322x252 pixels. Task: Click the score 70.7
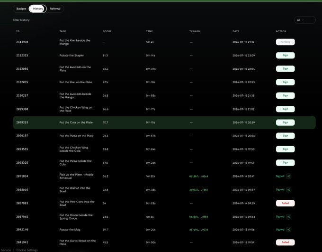105,122
